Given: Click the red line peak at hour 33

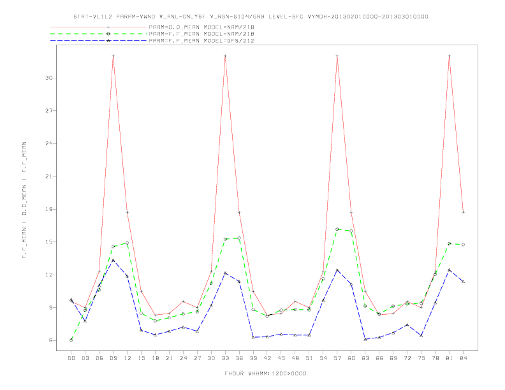Looking at the screenshot, I should coord(225,56).
